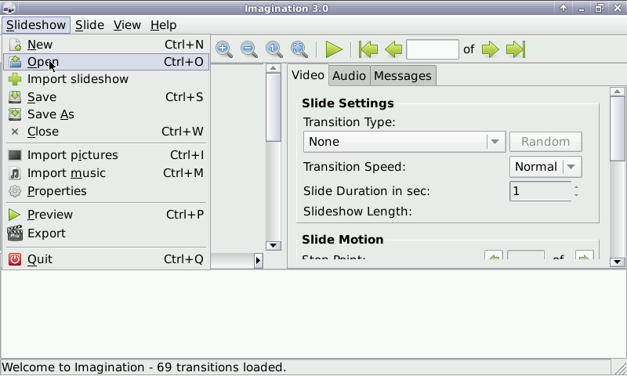The height and width of the screenshot is (376, 627).
Task: Click the keep-above arrow button in title bar
Action: [564, 8]
